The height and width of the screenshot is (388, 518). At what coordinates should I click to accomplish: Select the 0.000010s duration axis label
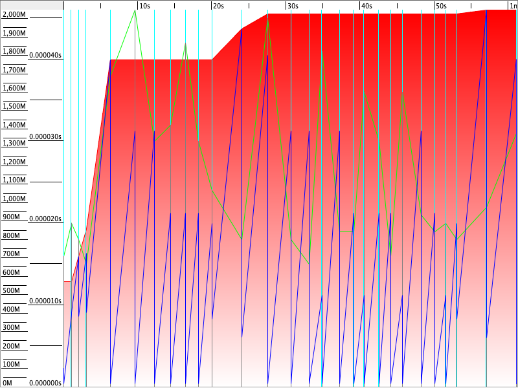tap(45, 301)
